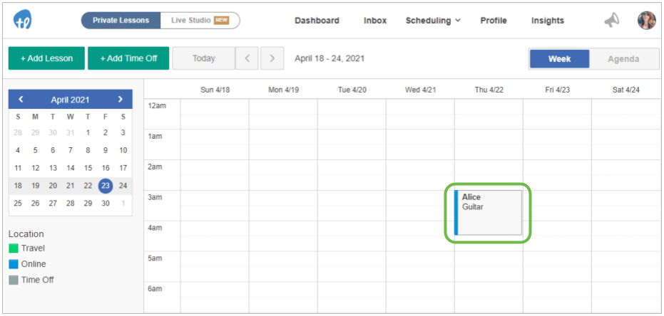Expand the Scheduling dropdown menu
The image size is (664, 316).
click(x=433, y=20)
